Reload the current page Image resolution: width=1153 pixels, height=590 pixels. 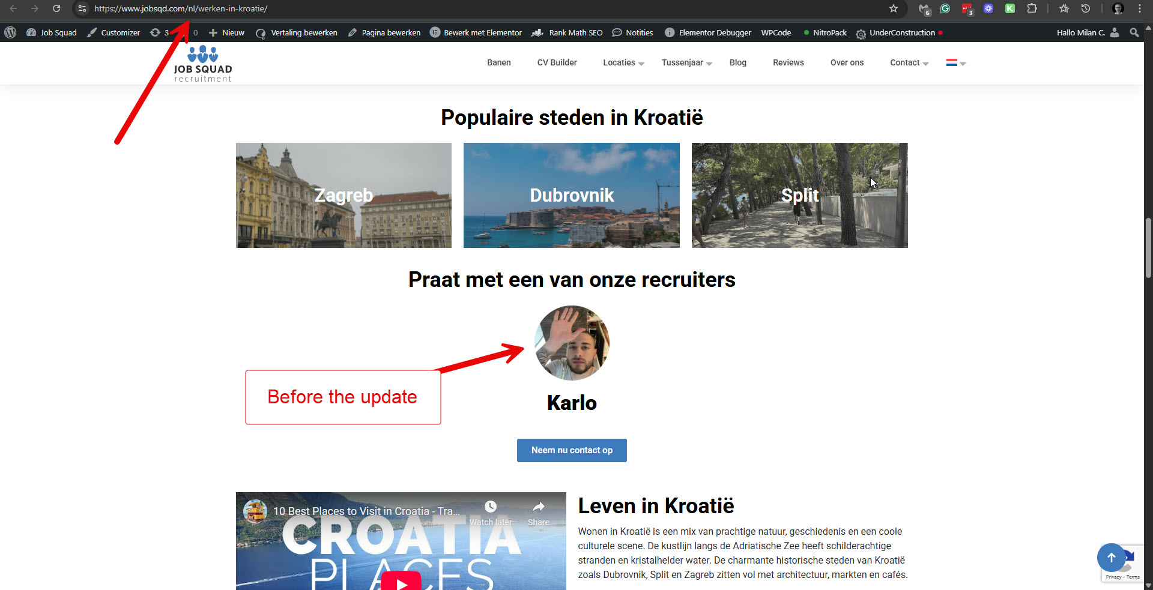(x=56, y=8)
